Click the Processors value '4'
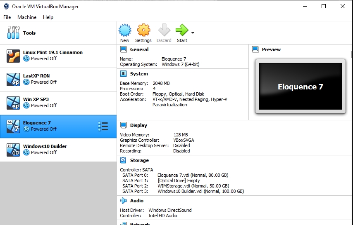This screenshot has height=225, width=353. click(x=154, y=89)
